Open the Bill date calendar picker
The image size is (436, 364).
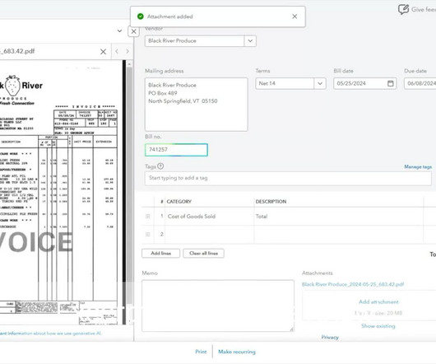(391, 83)
